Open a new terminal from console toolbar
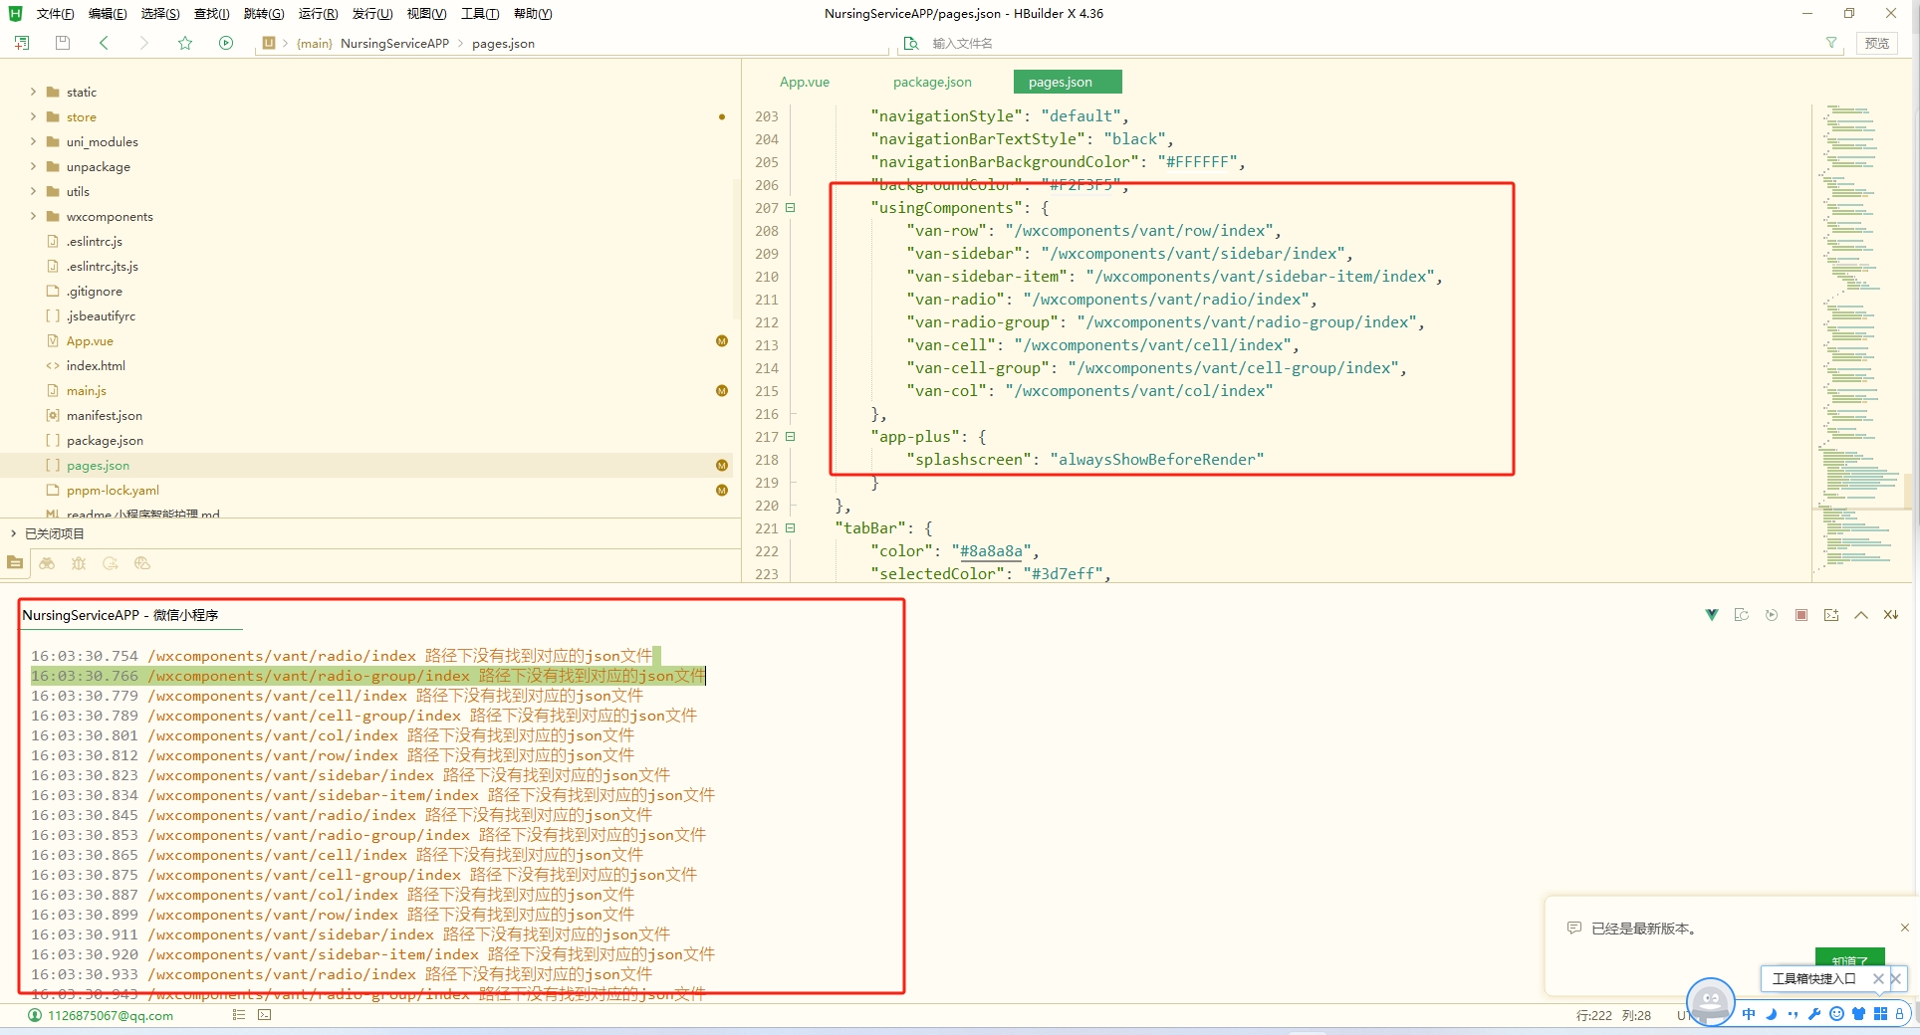Viewport: 1920px width, 1035px height. 1831,615
